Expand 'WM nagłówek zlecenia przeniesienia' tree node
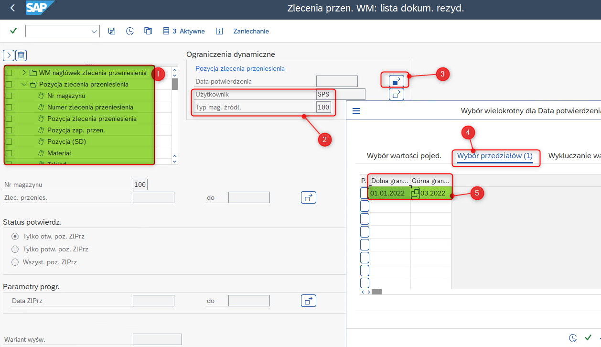Viewport: 601px width, 347px height. pyautogui.click(x=24, y=73)
